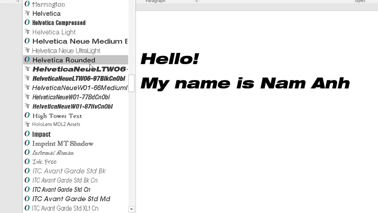This screenshot has width=378, height=213.
Task: Open the Paragraph dialog launcher
Action: 196,1
